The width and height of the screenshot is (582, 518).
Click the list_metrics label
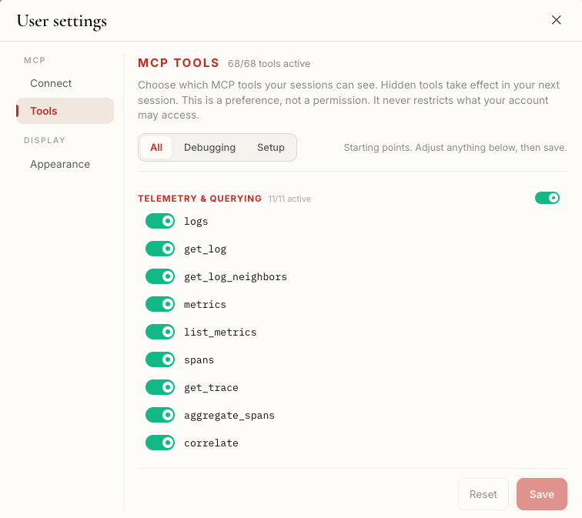(220, 332)
